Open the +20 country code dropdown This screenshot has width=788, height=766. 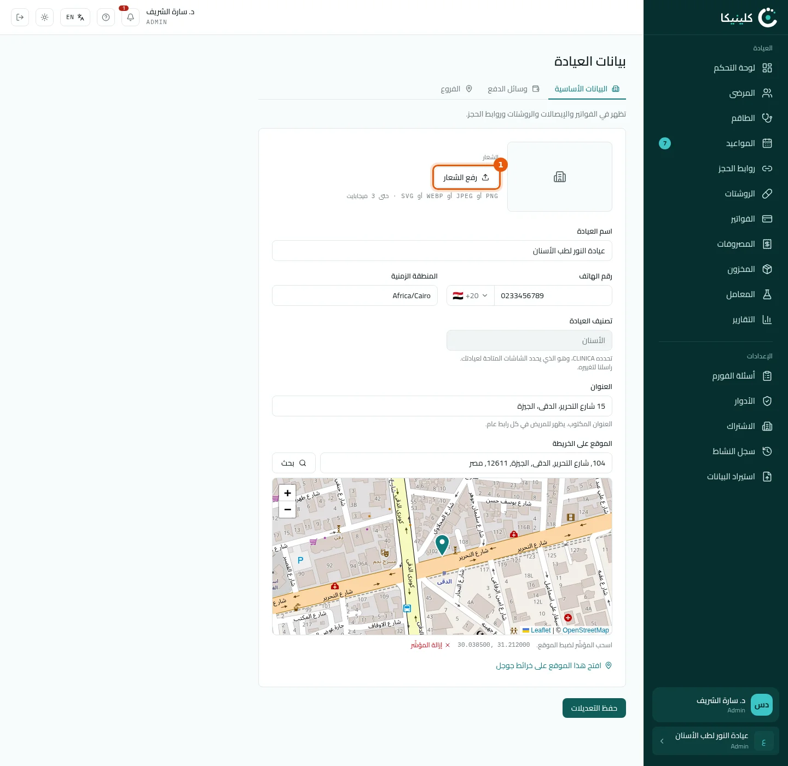point(471,295)
